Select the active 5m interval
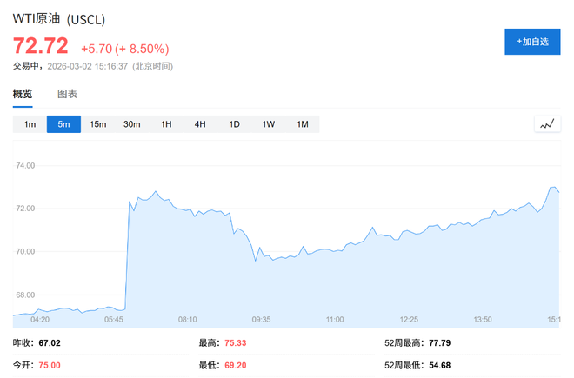Viewport: 574px width, 378px height. 63,124
